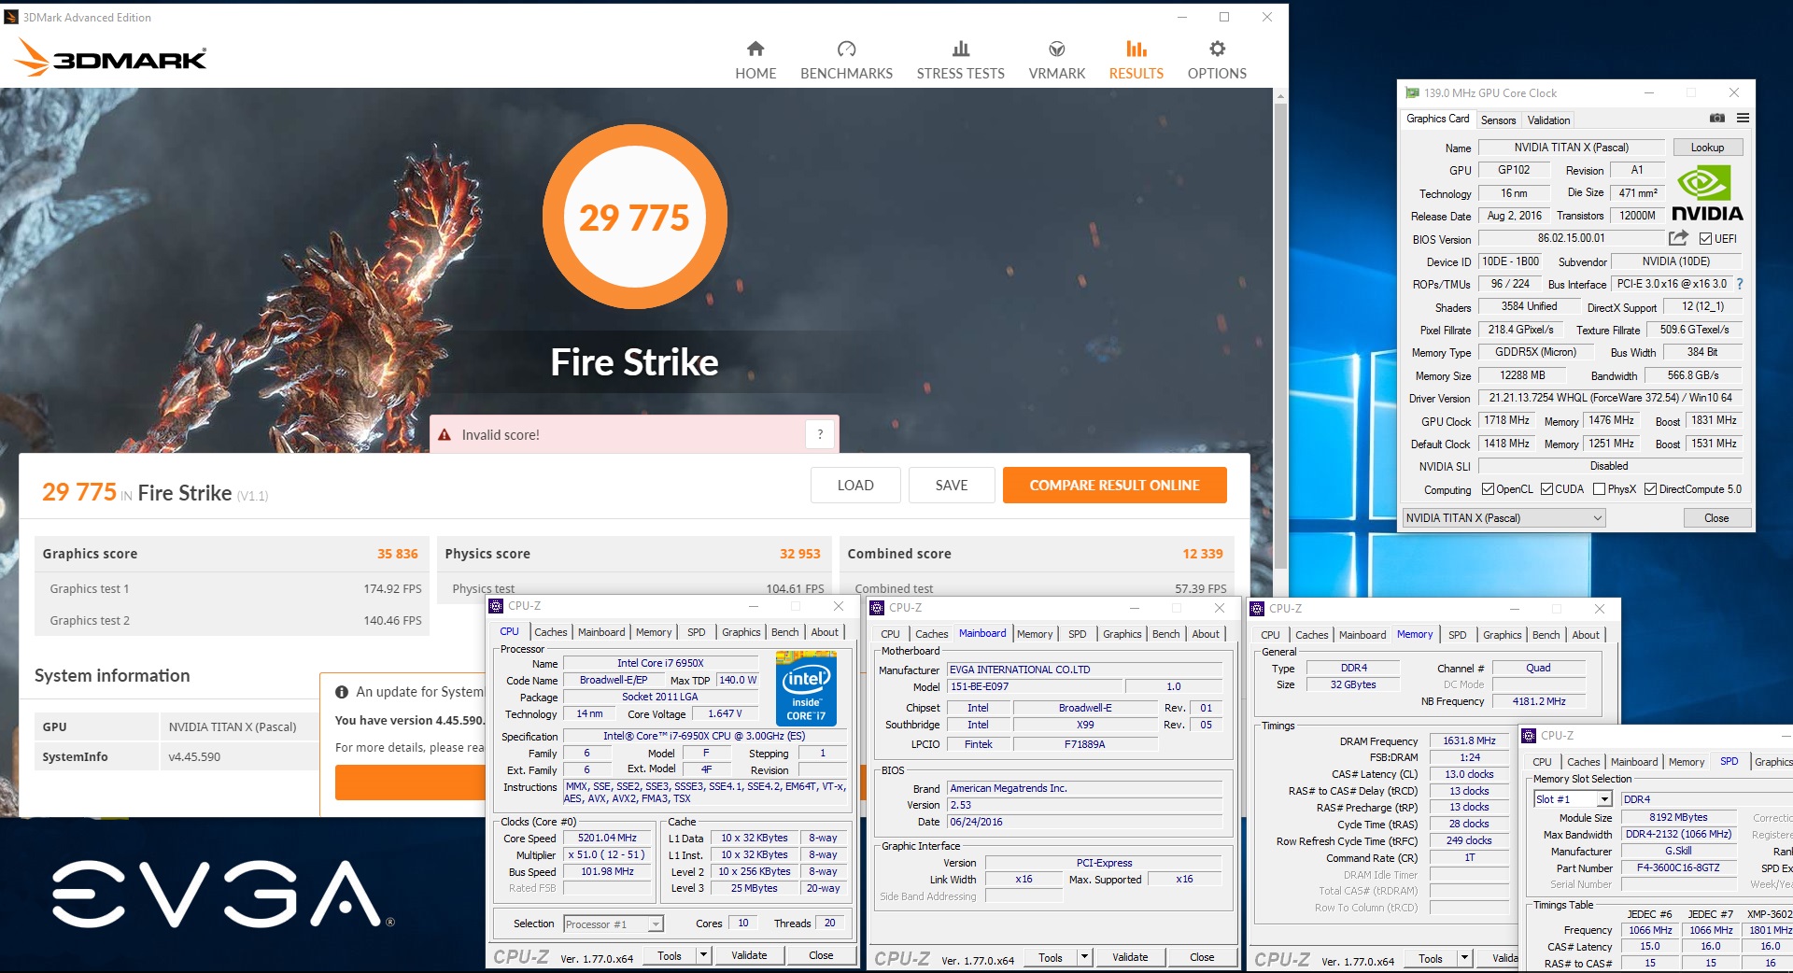The width and height of the screenshot is (1793, 973).
Task: Click the BIOS export share icon in GPU-Z
Action: (1678, 238)
